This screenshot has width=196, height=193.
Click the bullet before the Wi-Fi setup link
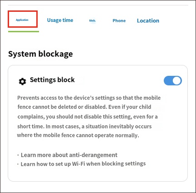click(x=18, y=164)
